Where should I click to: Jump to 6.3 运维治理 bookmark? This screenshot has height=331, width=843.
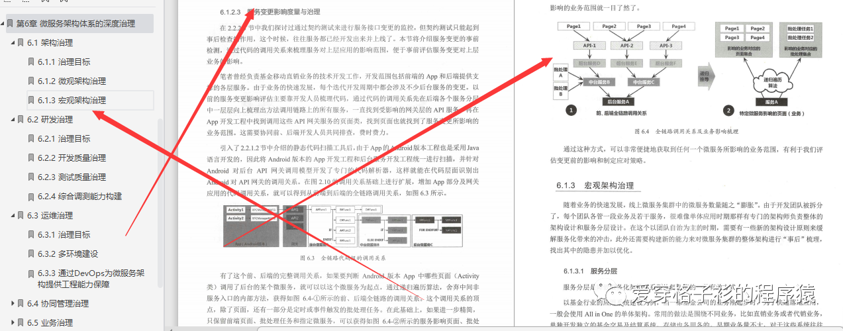coord(50,216)
